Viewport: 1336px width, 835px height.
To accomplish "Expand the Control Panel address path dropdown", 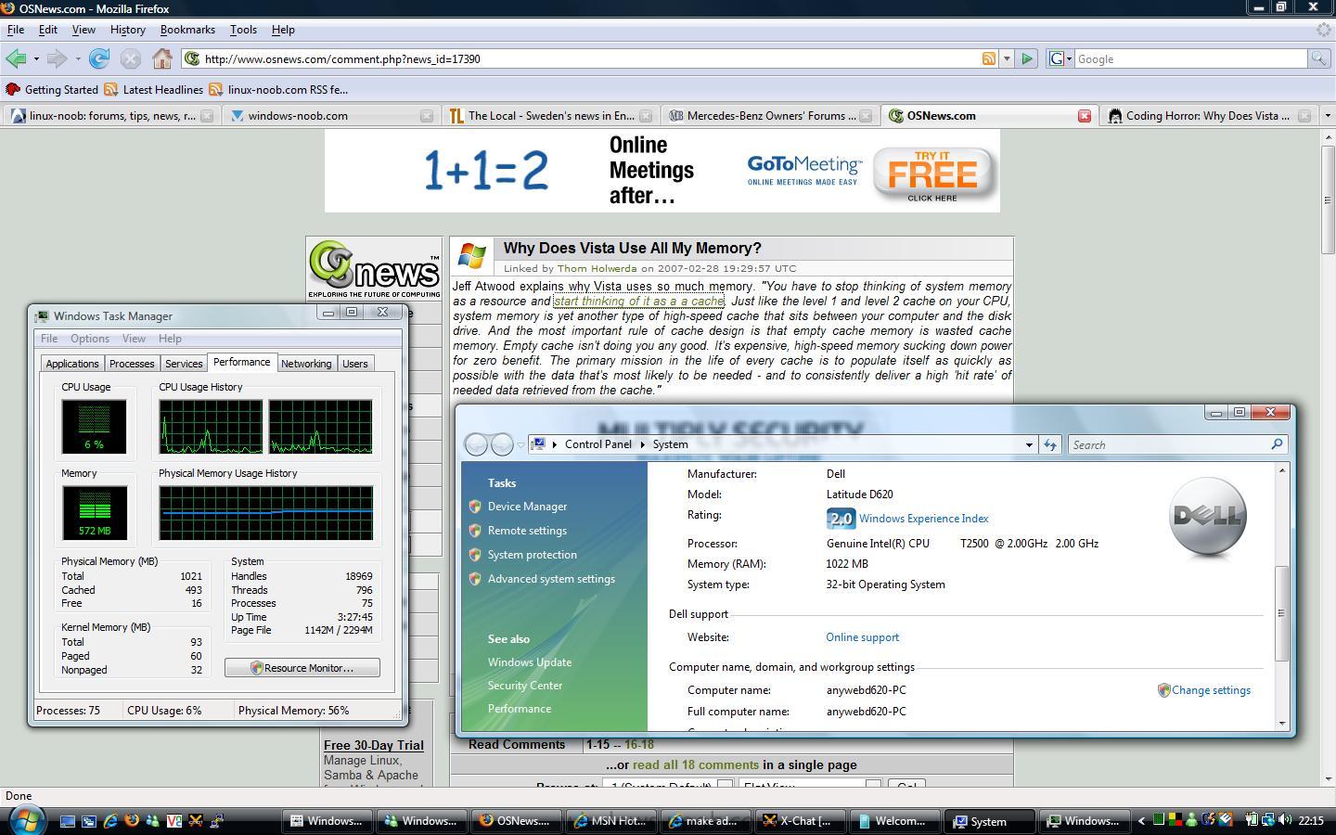I will 1028,445.
